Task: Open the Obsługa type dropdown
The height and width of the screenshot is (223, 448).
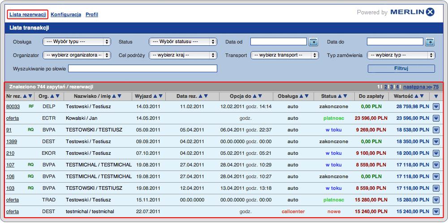Action: pyautogui.click(x=77, y=42)
